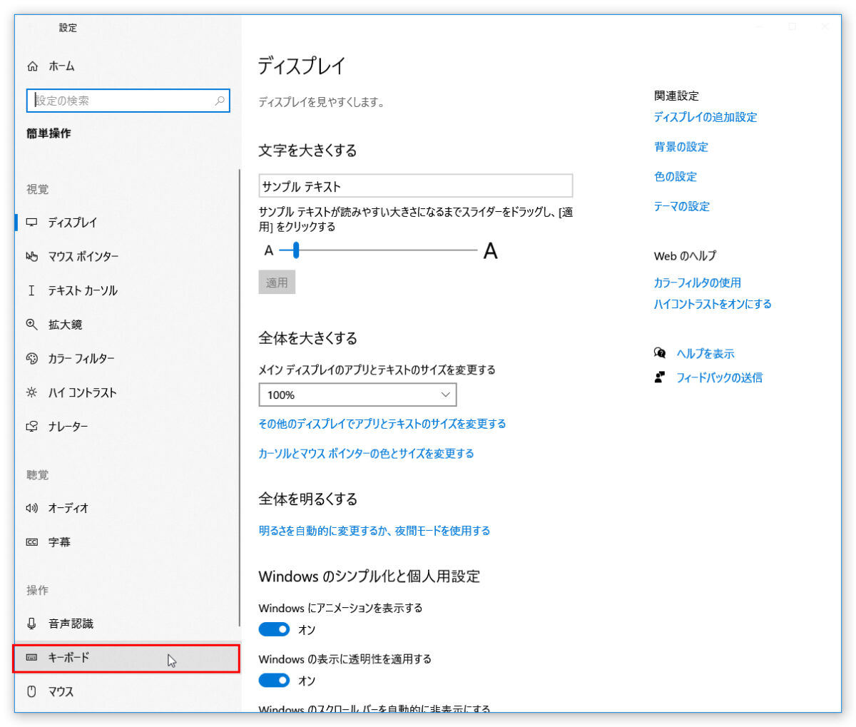Click the large A end of text size slider
This screenshot has width=856, height=727.
coord(490,251)
